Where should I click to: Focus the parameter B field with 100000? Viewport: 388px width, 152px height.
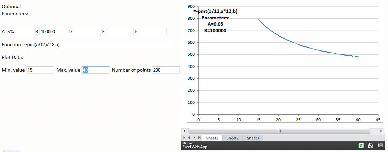[53, 32]
